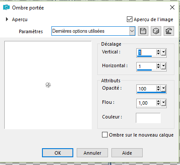Click the reset to default arrow icon

[x=169, y=31]
